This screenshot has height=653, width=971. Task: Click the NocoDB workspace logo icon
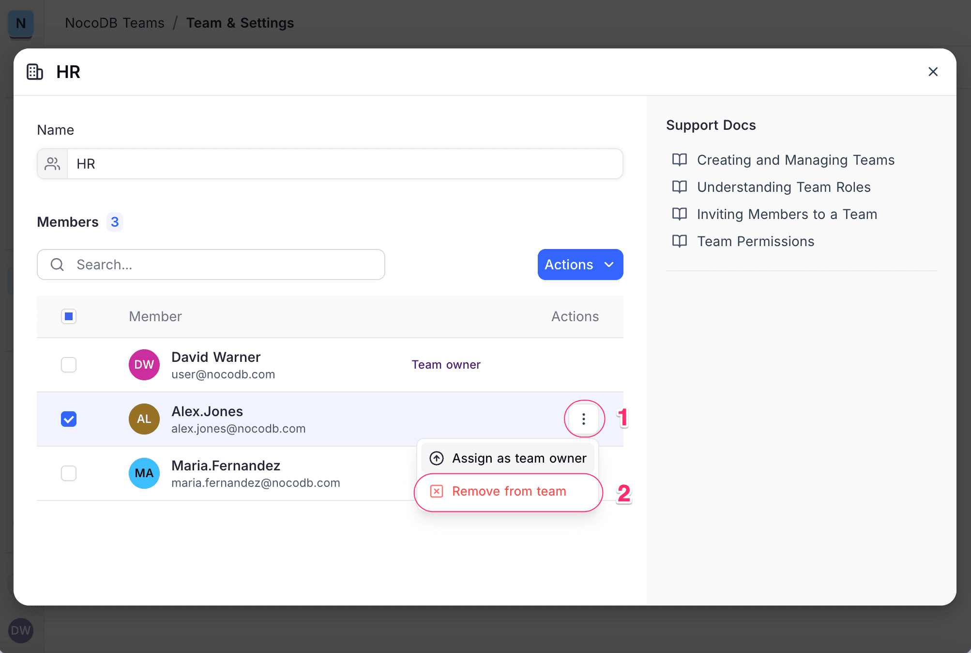pyautogui.click(x=21, y=23)
